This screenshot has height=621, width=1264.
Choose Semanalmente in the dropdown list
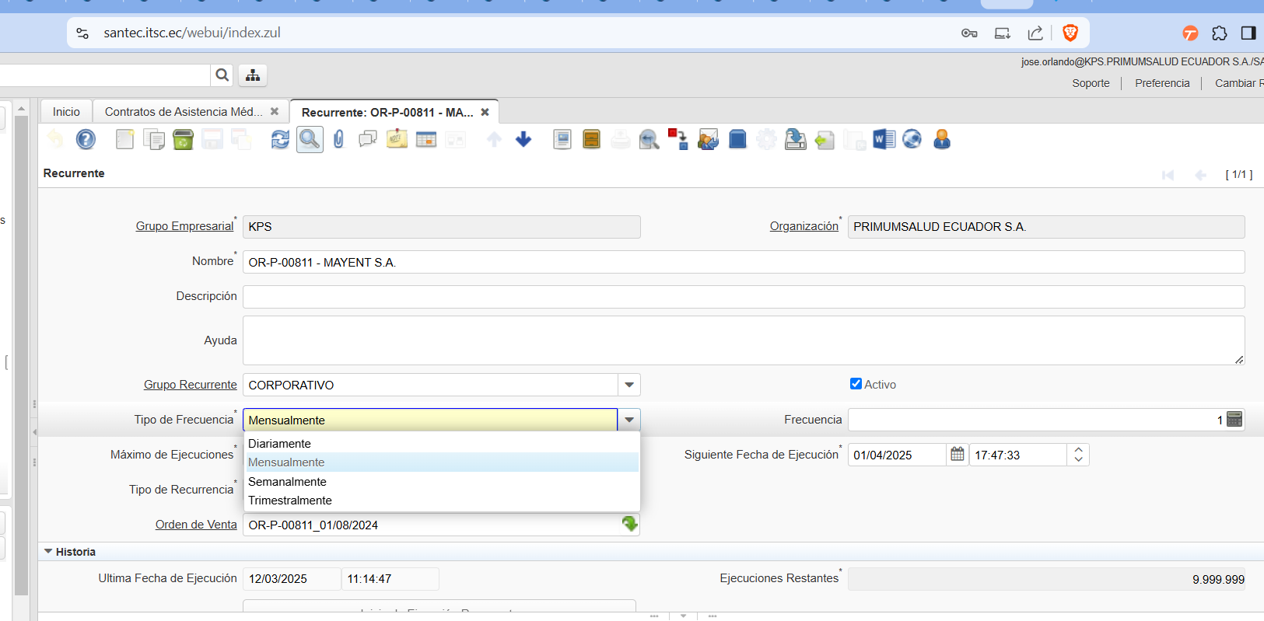(287, 482)
